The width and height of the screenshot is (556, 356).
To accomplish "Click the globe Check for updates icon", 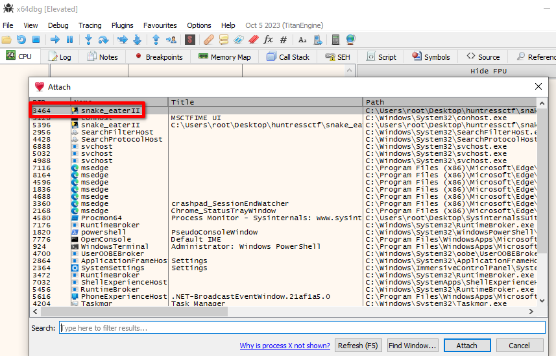I will (x=351, y=40).
